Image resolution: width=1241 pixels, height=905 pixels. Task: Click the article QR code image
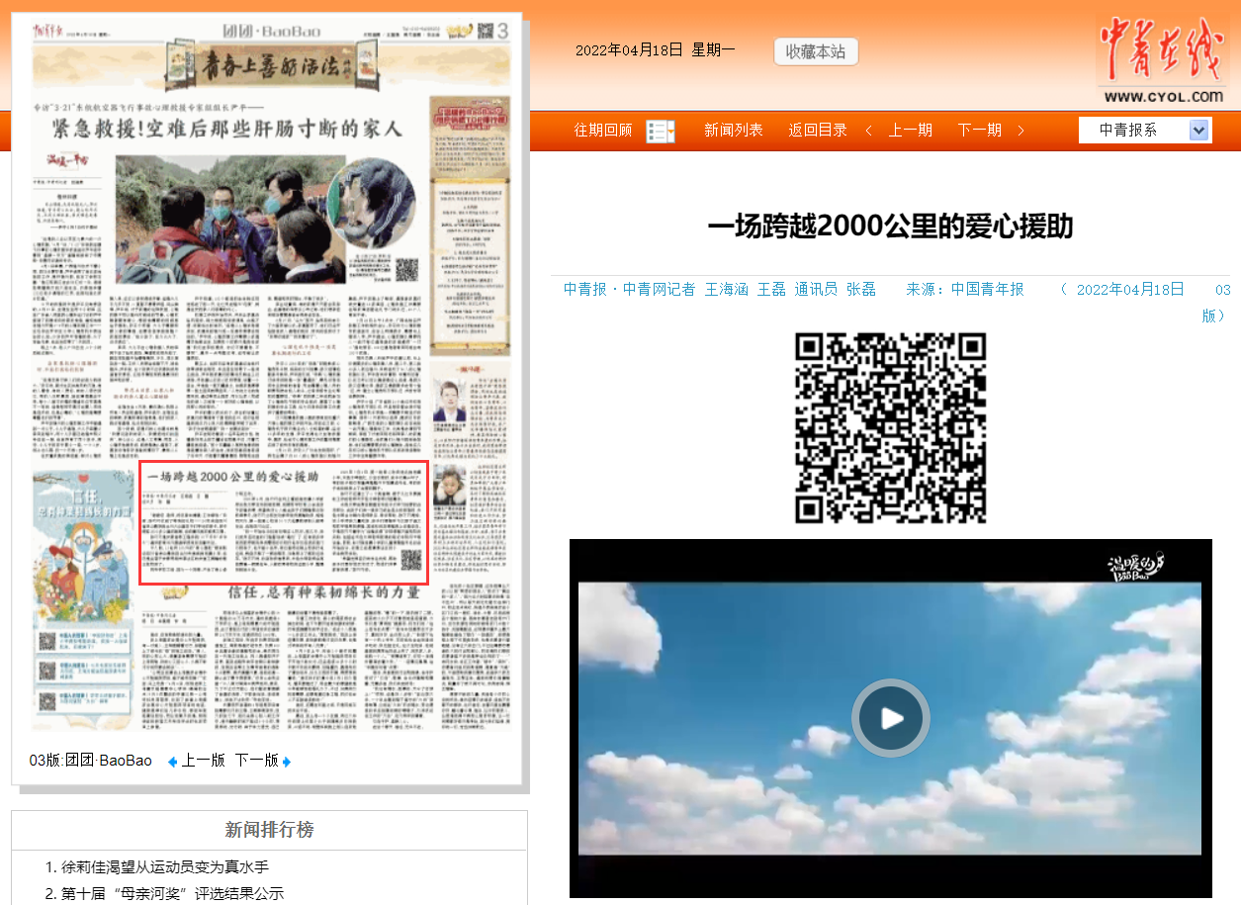[890, 430]
